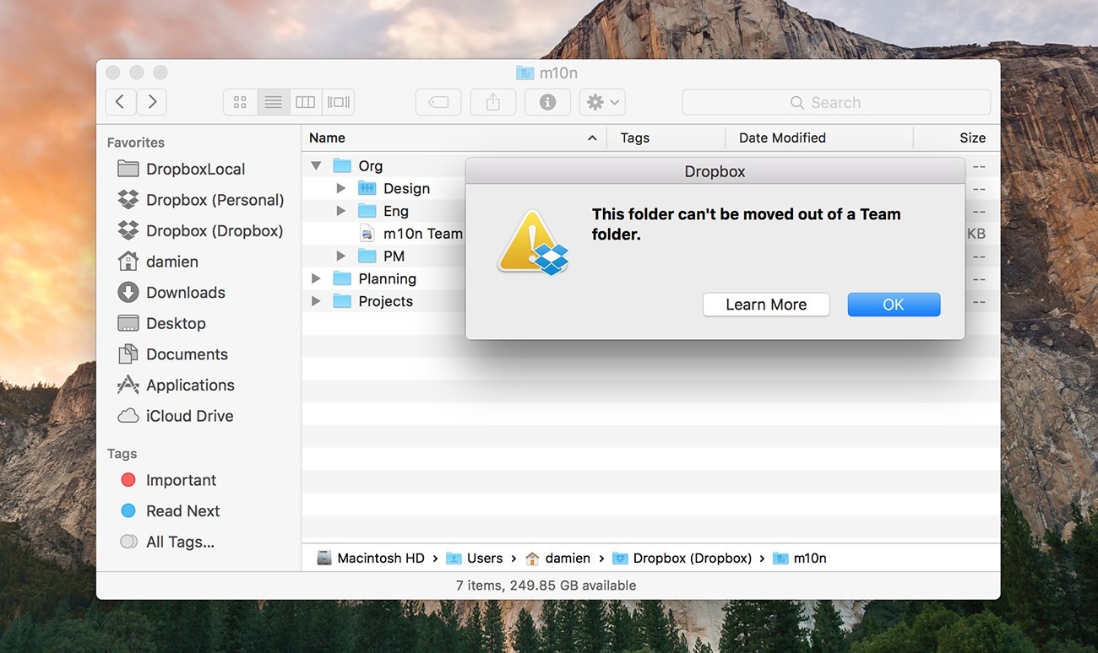
Task: Switch to icon view
Action: pos(240,102)
